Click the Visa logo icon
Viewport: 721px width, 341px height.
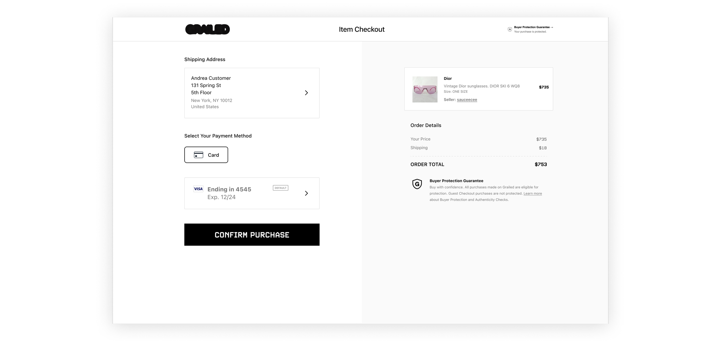pos(198,189)
